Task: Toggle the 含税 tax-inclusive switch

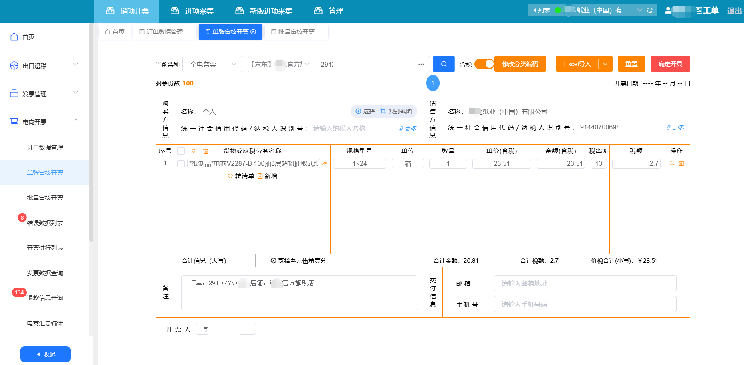Action: [x=484, y=64]
